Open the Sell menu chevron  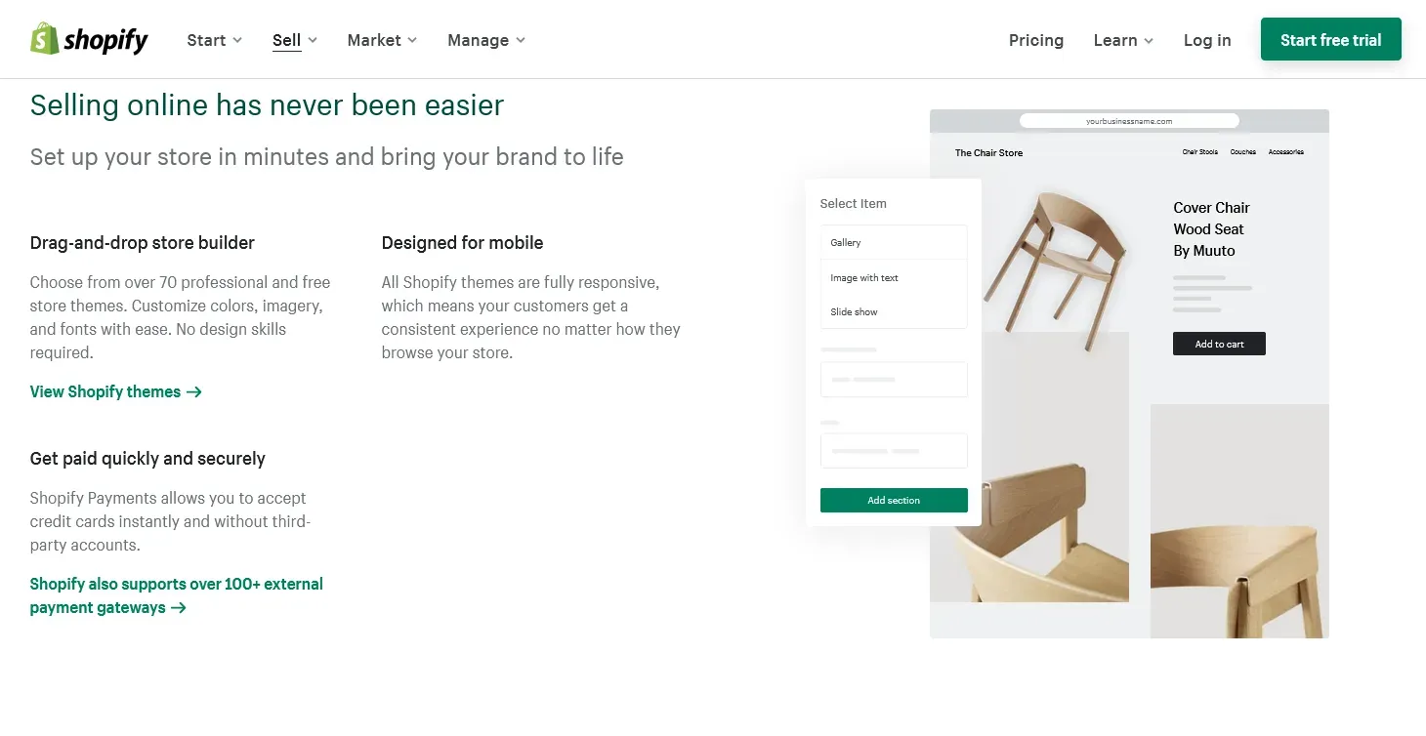[315, 40]
